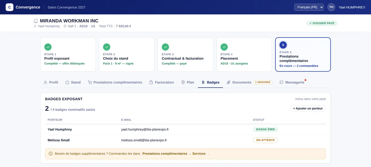Select the Melissa Small badge row name
Viewport: 371px width, 167px height.
click(x=59, y=140)
